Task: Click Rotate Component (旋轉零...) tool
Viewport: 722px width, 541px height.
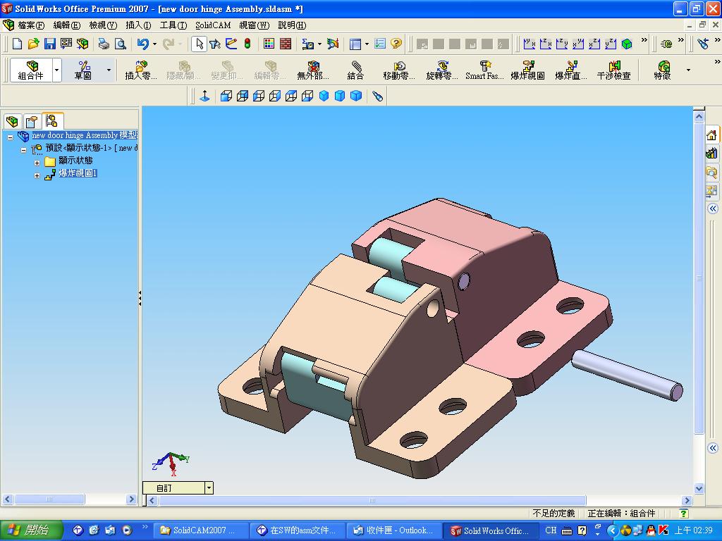Action: 442,70
